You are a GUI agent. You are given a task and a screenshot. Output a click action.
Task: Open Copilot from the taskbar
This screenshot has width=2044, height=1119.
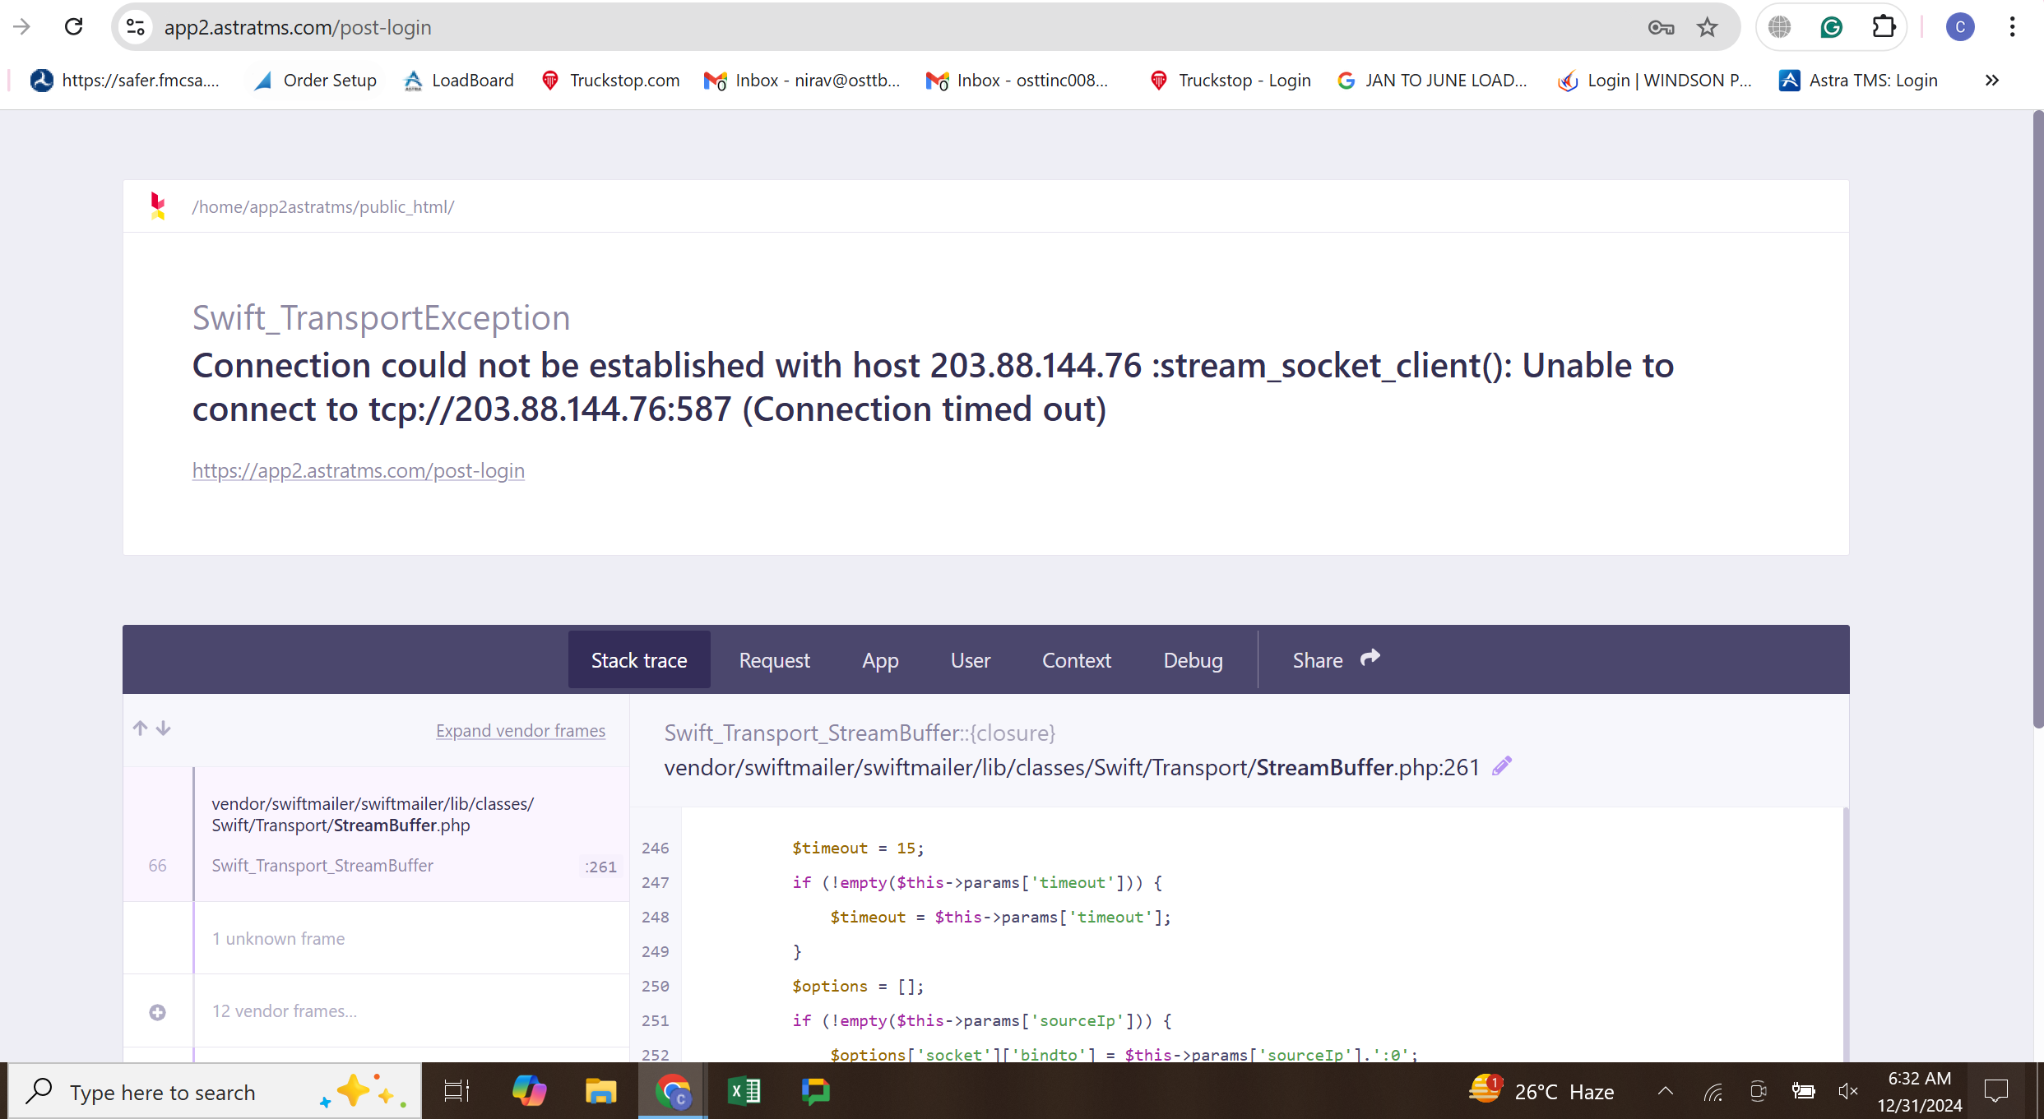click(x=529, y=1091)
